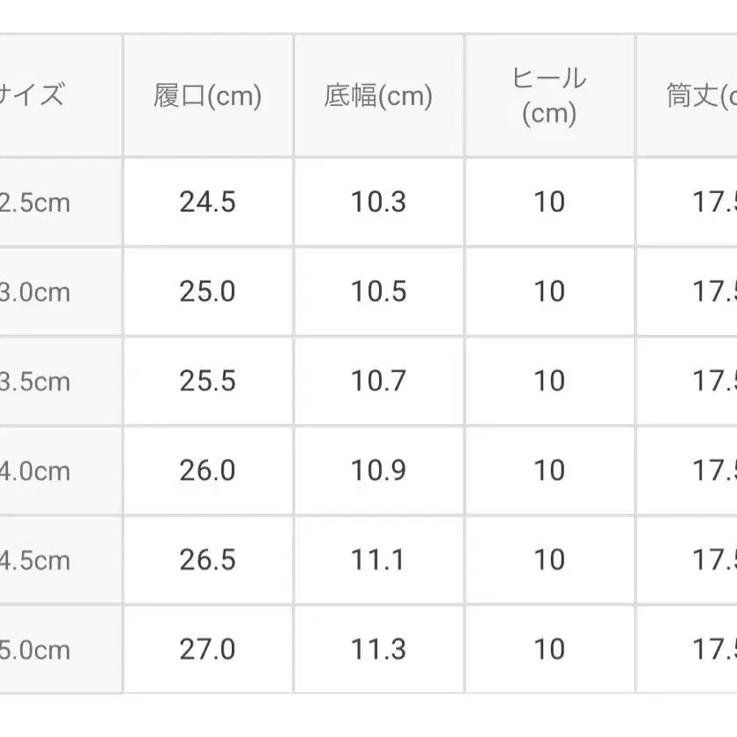Select the 26.0 履口 value cell
Screen dimensions: 737x737
point(208,471)
